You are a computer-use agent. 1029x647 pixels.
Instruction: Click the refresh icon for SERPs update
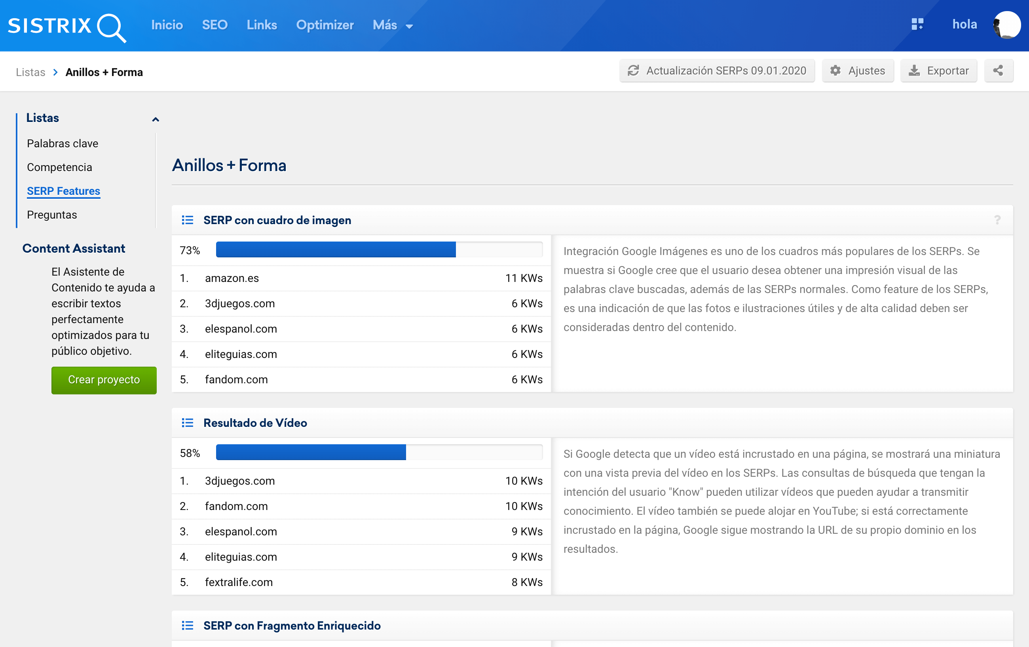(x=633, y=70)
